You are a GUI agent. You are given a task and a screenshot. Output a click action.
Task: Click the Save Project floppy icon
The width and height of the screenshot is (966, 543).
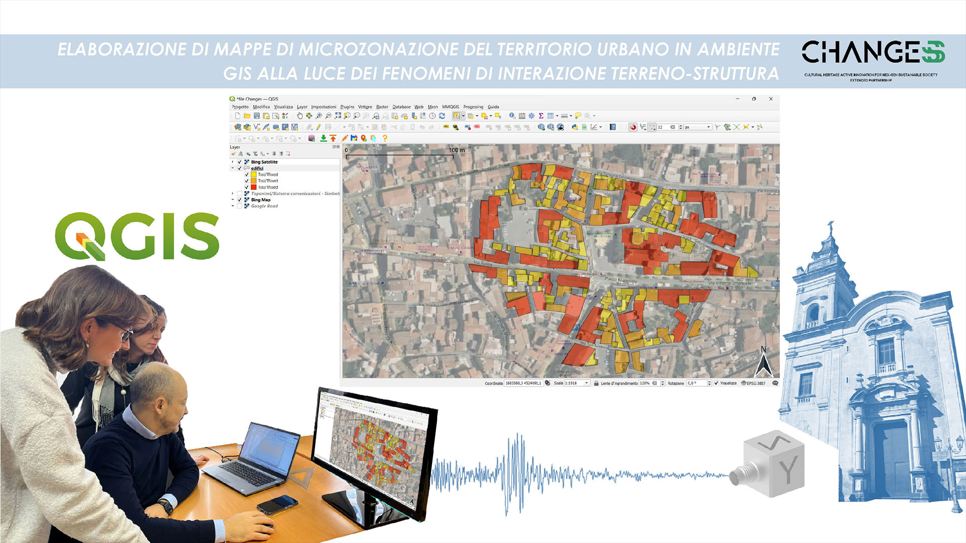[257, 116]
